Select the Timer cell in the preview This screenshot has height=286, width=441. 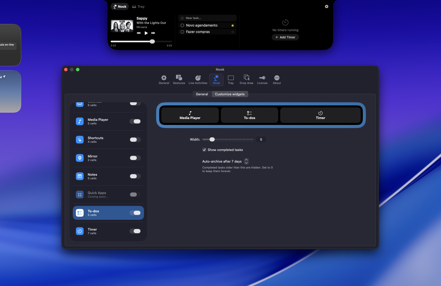(x=320, y=115)
